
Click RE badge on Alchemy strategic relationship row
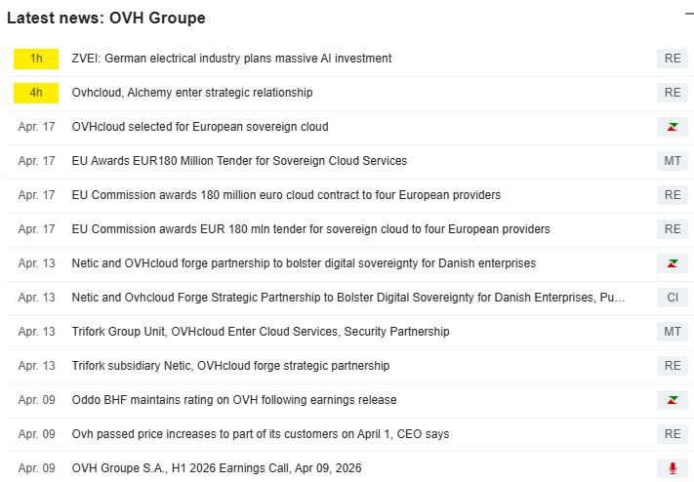tap(673, 93)
